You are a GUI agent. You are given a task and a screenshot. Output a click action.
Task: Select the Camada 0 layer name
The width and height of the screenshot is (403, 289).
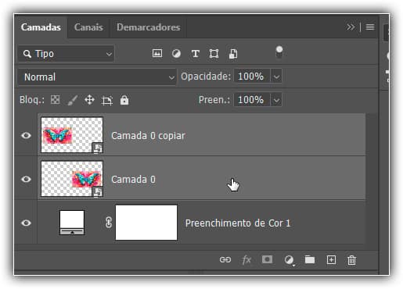(133, 180)
